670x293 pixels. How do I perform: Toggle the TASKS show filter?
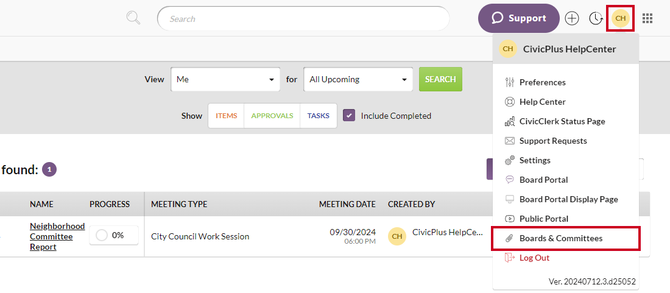319,116
